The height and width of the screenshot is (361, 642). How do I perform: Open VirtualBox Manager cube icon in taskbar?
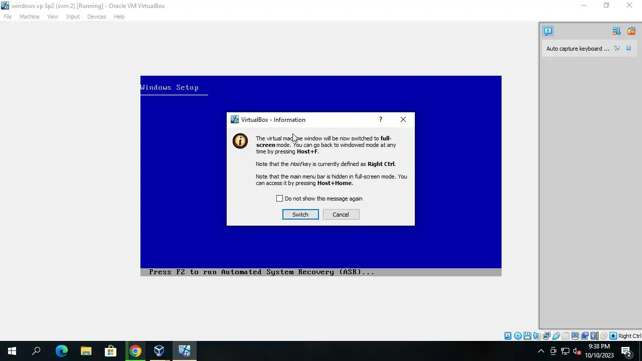(159, 351)
